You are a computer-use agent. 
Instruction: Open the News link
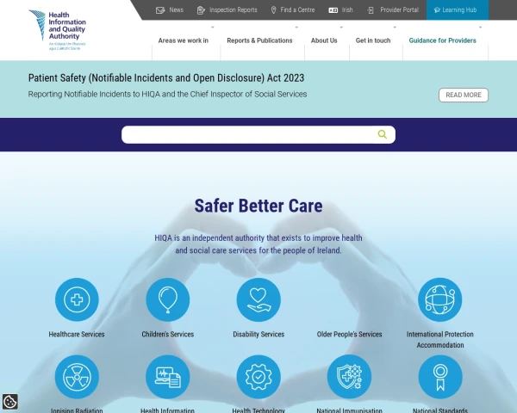coord(176,9)
